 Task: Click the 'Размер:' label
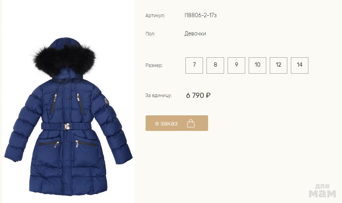154,65
